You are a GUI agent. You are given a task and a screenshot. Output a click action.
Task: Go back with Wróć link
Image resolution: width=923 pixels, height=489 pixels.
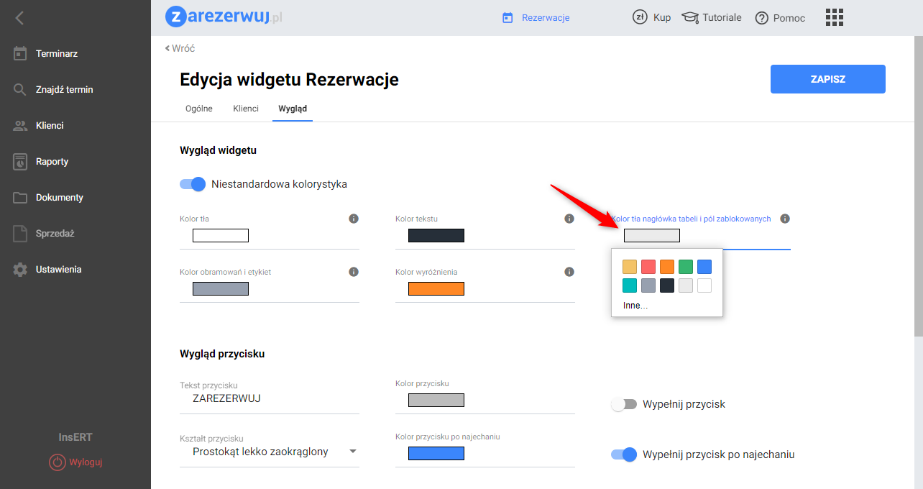coord(180,48)
